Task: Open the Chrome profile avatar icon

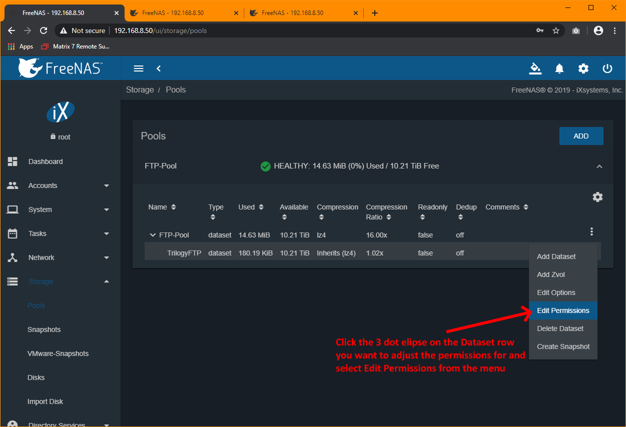Action: pos(598,30)
